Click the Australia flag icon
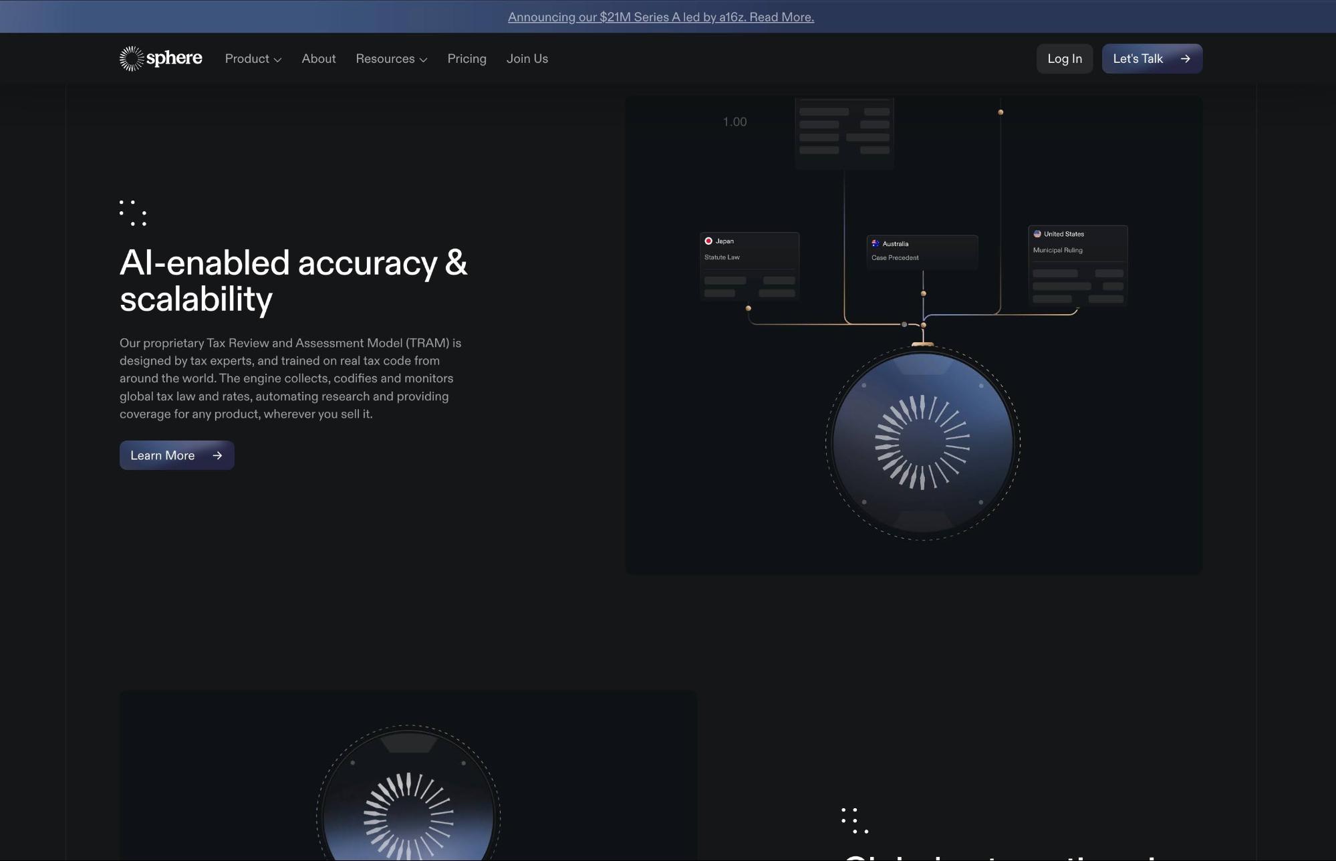Screen dimensions: 1336x861 coord(876,243)
